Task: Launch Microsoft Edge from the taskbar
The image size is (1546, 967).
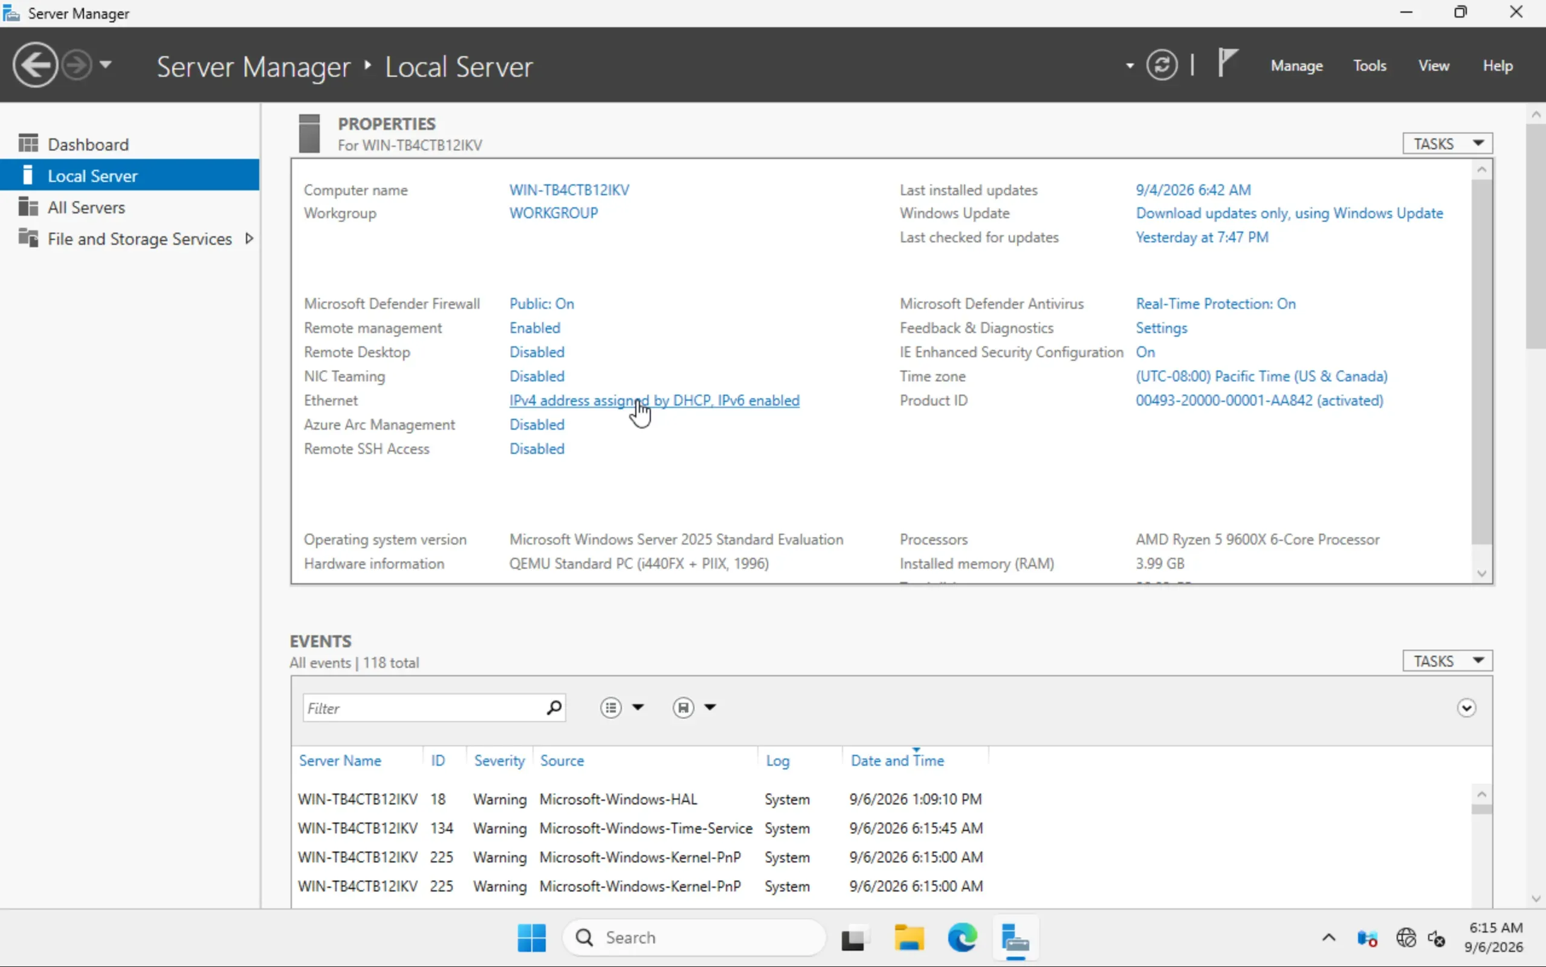Action: click(962, 938)
